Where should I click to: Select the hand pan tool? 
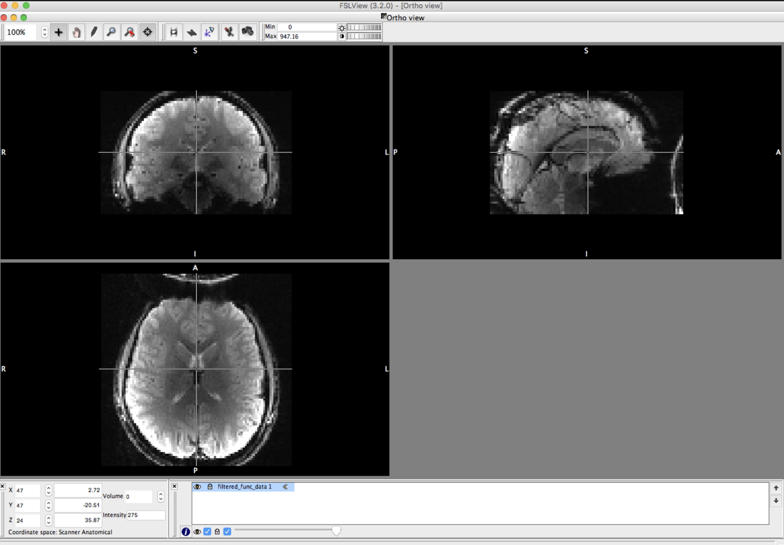[x=76, y=32]
